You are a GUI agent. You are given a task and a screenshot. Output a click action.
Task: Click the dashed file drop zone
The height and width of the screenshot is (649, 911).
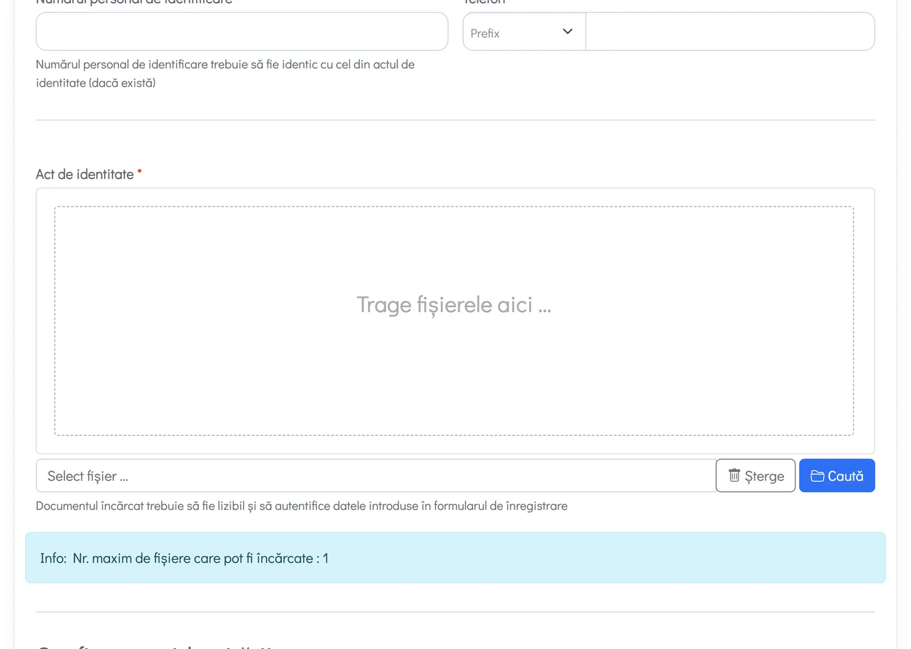[454, 321]
